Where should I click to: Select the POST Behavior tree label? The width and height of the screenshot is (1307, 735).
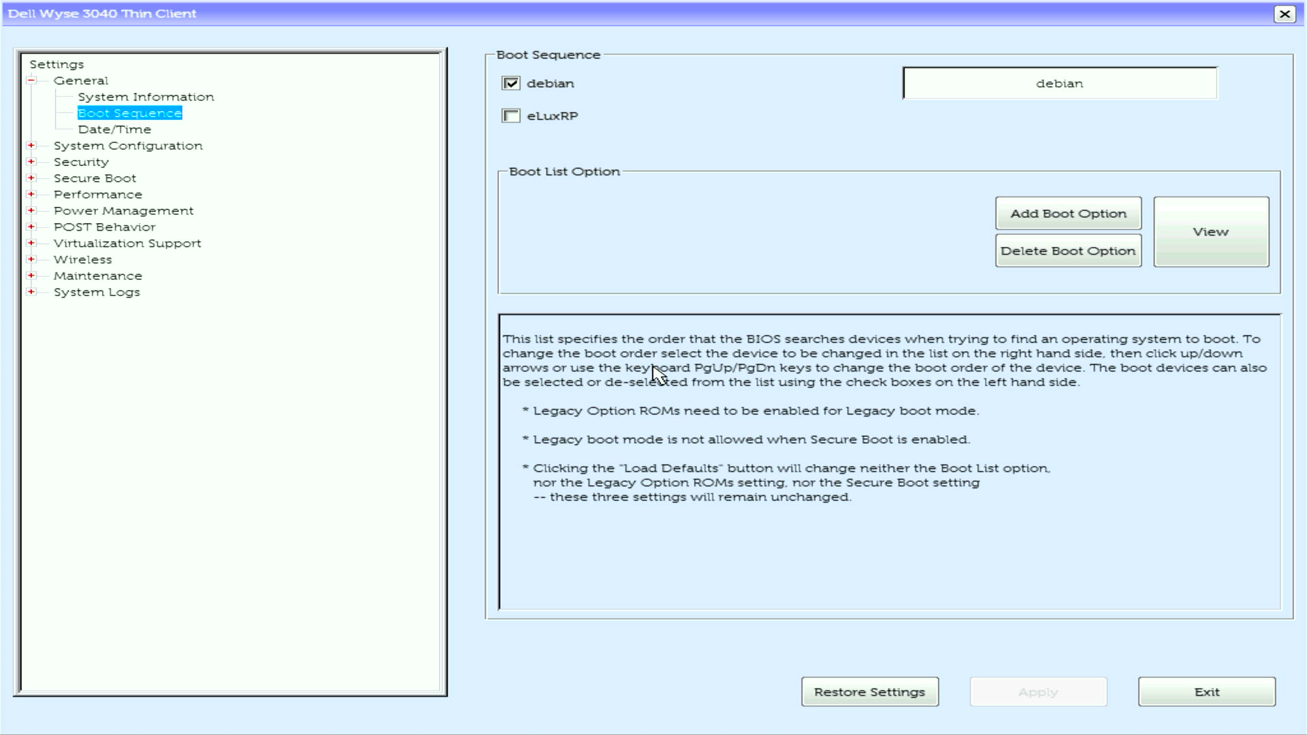click(x=104, y=227)
